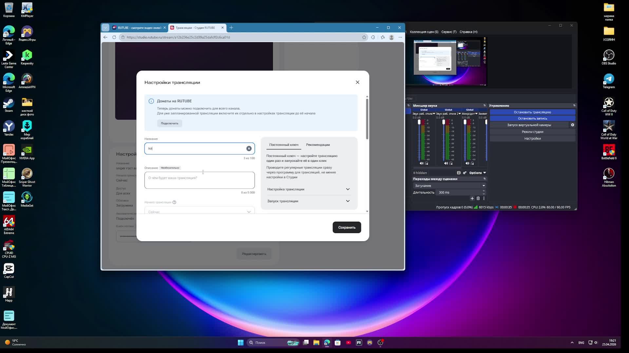Expand the Настройка трансляции section
The width and height of the screenshot is (629, 353).
click(308, 189)
